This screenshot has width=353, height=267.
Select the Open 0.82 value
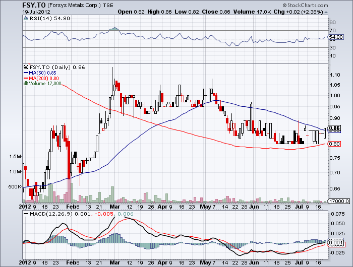[131, 12]
